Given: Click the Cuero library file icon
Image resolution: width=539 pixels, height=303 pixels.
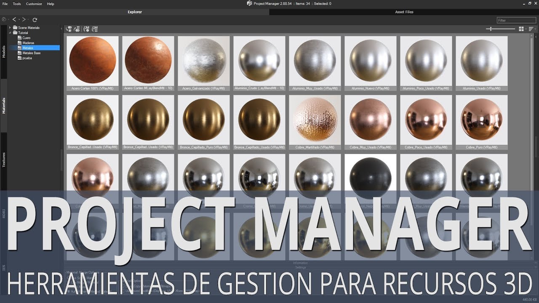Looking at the screenshot, I should point(20,38).
